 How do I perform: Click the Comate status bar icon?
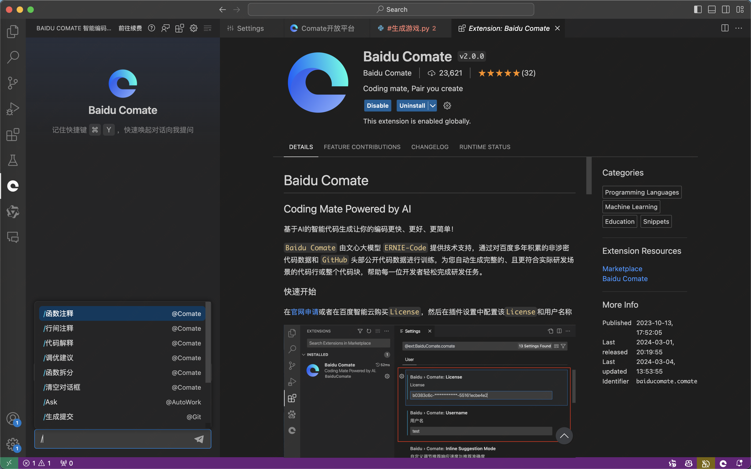(x=723, y=463)
